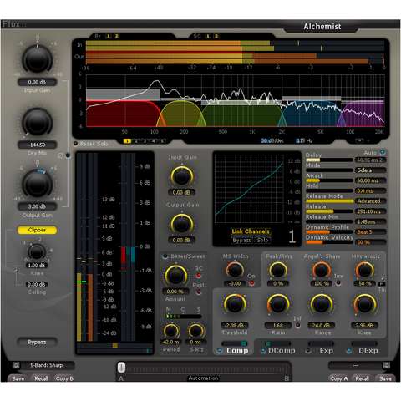Screen dimensions: 401x401
Task: Switch to the Exp section tab
Action: (x=326, y=351)
